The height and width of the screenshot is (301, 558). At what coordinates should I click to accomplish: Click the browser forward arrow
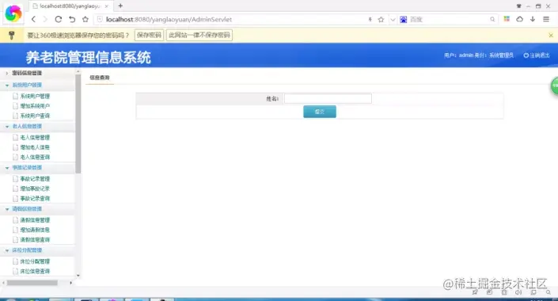point(45,19)
